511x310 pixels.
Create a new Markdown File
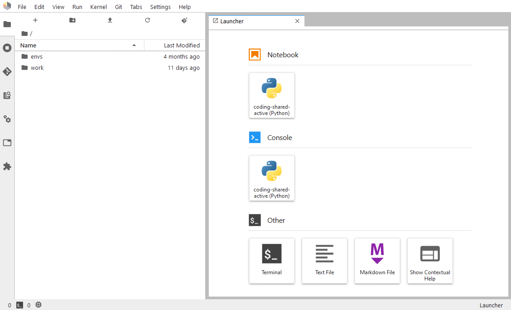[377, 260]
